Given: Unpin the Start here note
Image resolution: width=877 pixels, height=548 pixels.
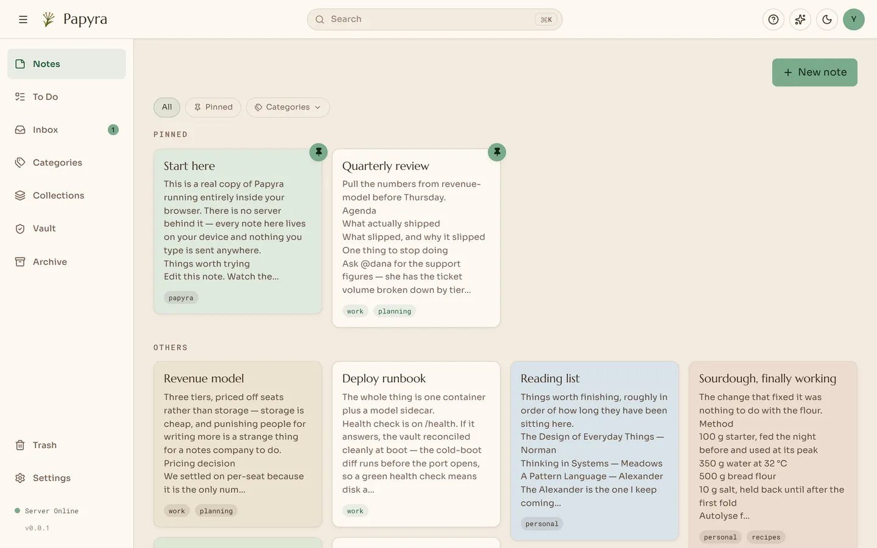Looking at the screenshot, I should tap(319, 152).
